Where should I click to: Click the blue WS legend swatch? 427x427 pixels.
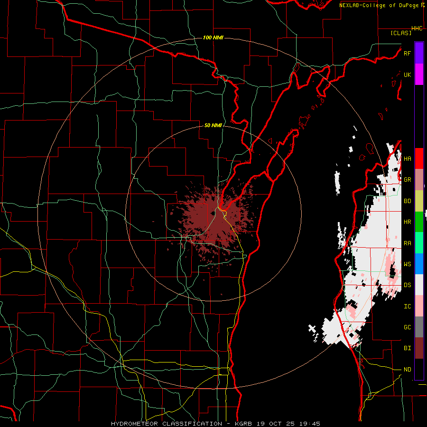click(x=419, y=264)
